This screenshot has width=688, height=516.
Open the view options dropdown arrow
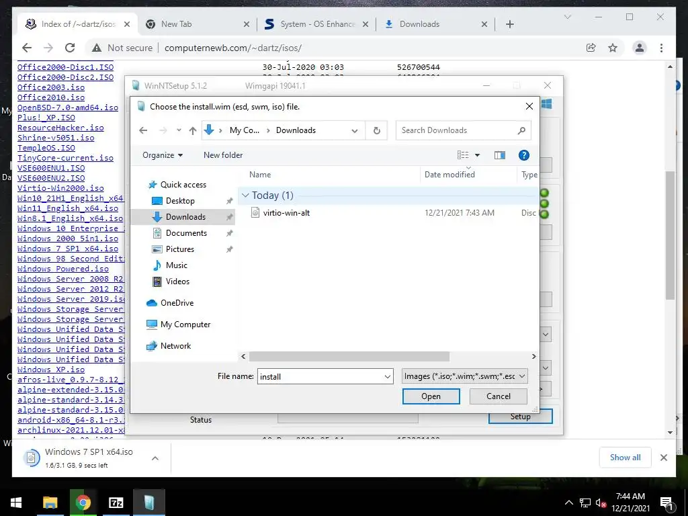[478, 155]
